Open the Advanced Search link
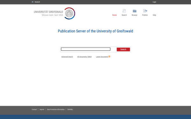The width and height of the screenshot is (191, 119). pyautogui.click(x=67, y=57)
